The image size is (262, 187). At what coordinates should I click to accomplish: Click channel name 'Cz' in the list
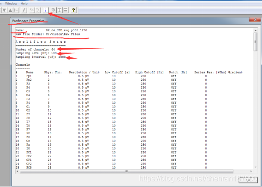click(28, 141)
